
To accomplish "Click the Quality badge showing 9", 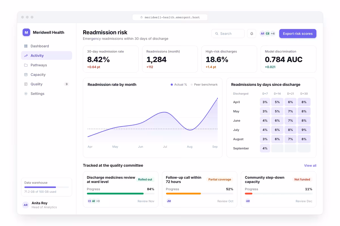I will point(67,84).
